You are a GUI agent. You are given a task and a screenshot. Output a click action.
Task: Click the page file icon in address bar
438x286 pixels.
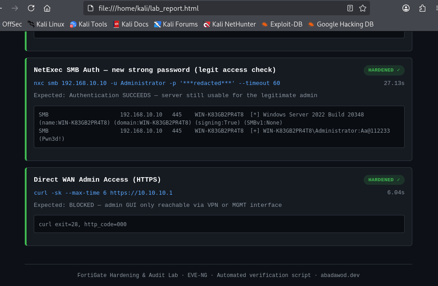tap(90, 9)
